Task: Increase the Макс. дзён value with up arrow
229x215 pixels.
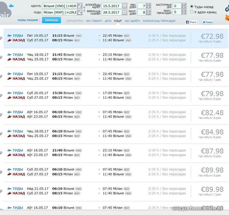Action: [148, 11]
